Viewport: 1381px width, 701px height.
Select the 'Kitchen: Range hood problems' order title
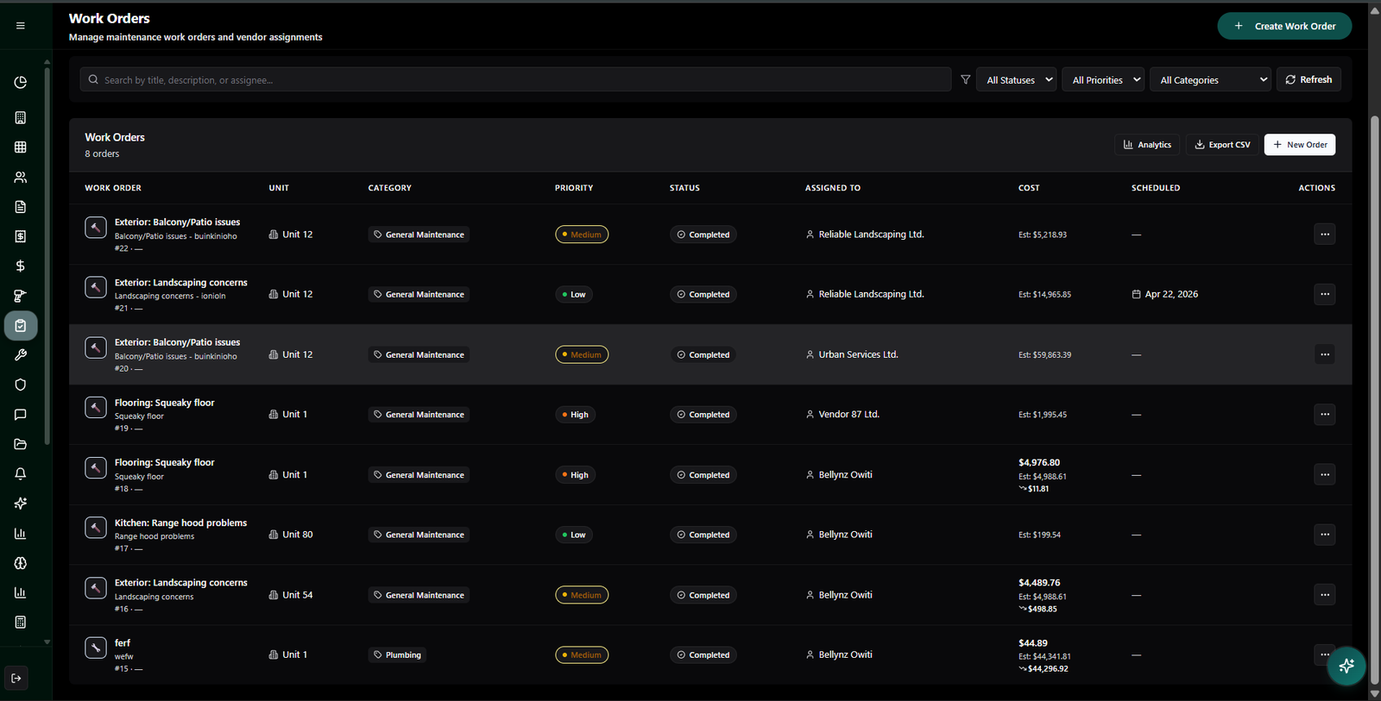pos(180,523)
